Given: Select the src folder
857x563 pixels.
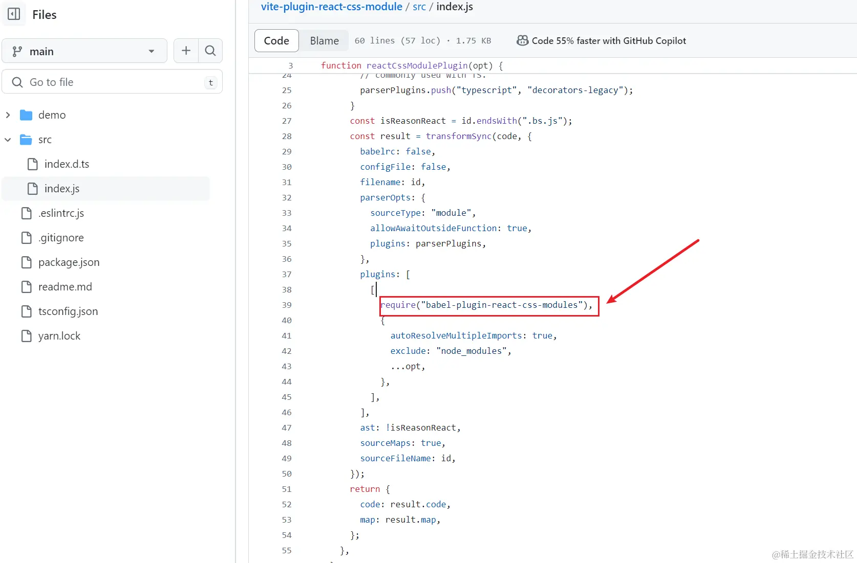Looking at the screenshot, I should click(x=45, y=140).
